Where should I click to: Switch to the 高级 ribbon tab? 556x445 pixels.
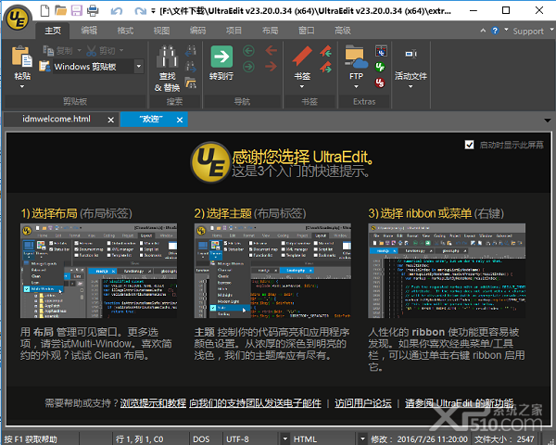(343, 31)
